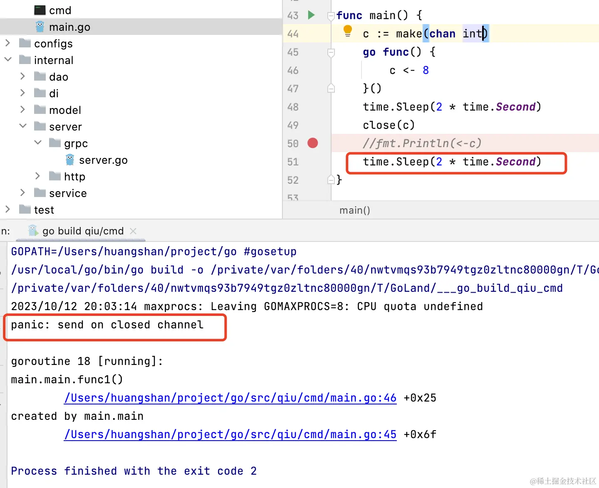Click the commented fmt.Println(<-c) line

(422, 143)
